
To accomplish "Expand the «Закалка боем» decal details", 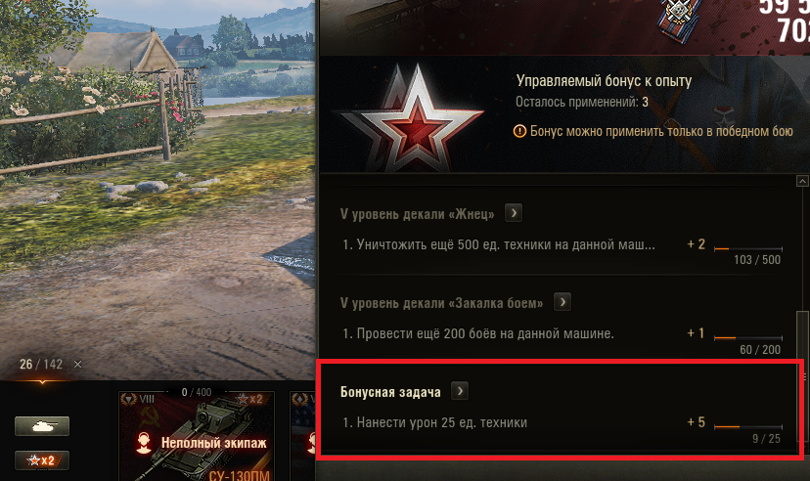I will tap(562, 302).
